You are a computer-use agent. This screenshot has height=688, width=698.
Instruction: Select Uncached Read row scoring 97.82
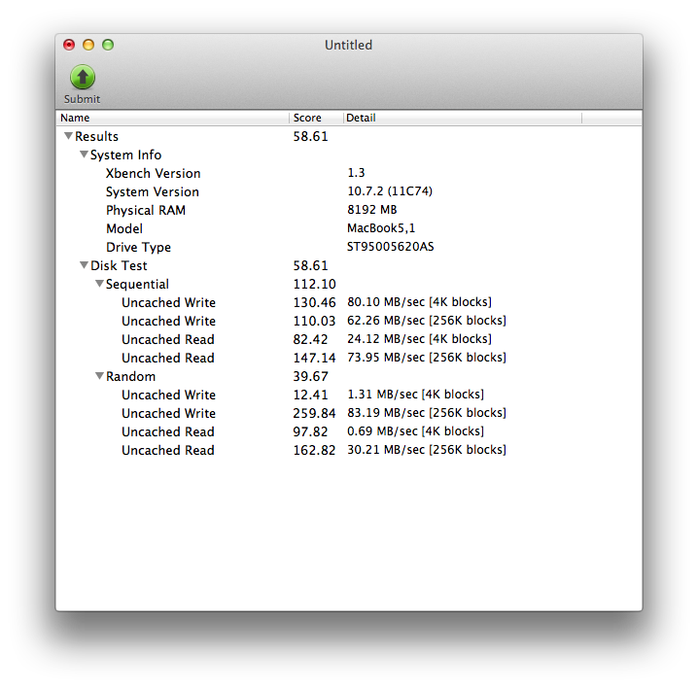click(349, 431)
